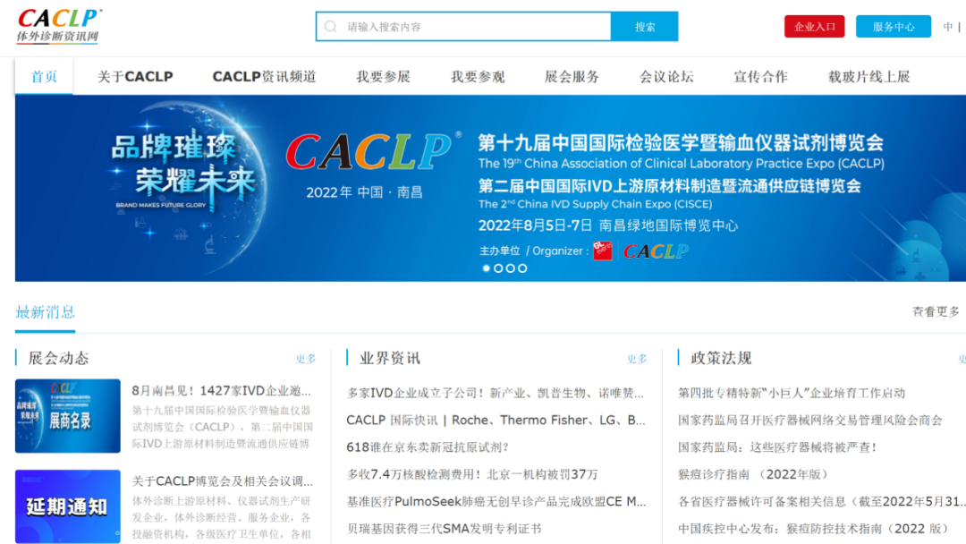Open article 中国疾控中心发布：猴痘防控技术指南
966x544 pixels.
[813, 529]
